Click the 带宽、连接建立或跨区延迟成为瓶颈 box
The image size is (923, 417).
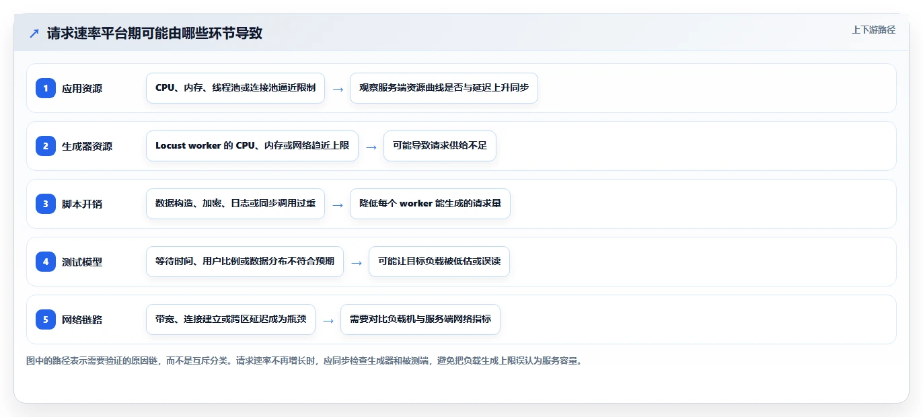231,319
